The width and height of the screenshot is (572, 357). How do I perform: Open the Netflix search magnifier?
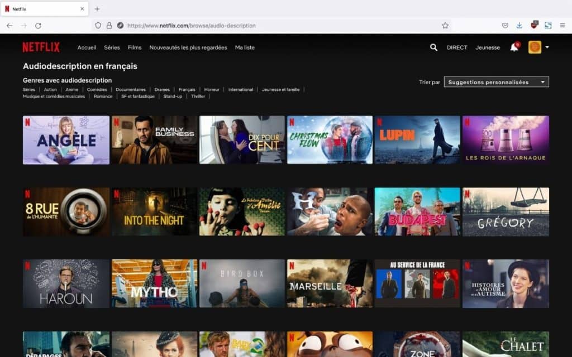click(433, 47)
